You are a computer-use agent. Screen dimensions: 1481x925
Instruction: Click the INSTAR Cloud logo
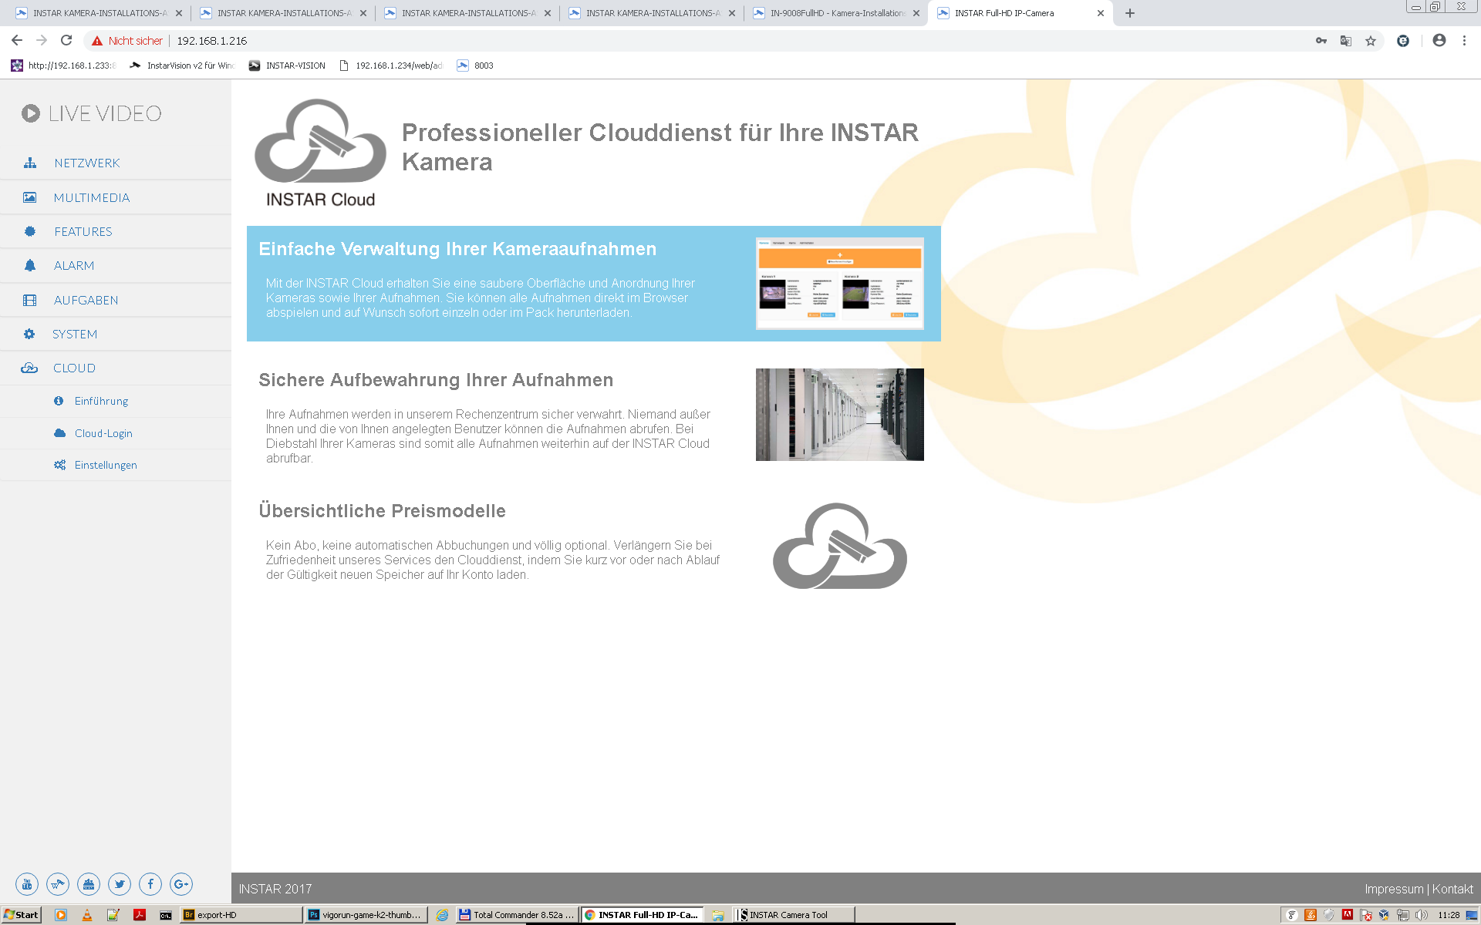320,153
